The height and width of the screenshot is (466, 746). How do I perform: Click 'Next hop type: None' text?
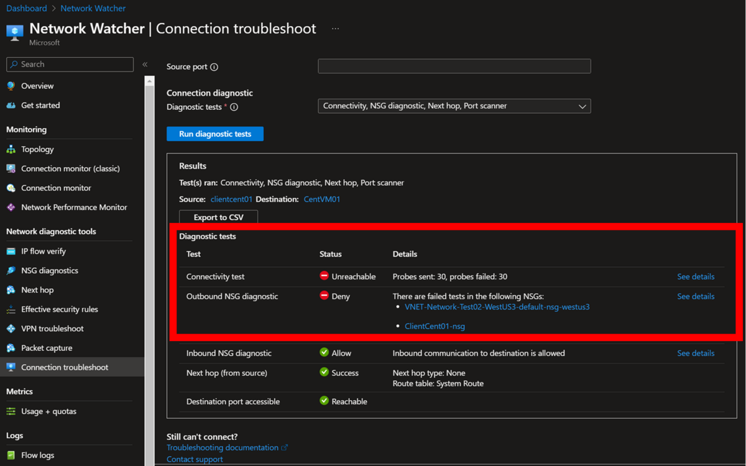[429, 373]
